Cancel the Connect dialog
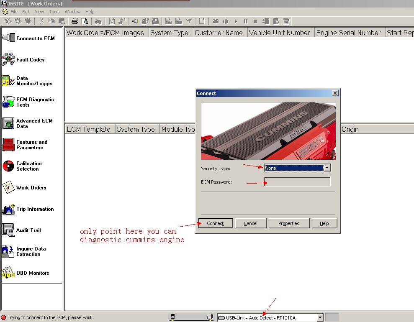The height and width of the screenshot is (322, 414). [x=250, y=223]
